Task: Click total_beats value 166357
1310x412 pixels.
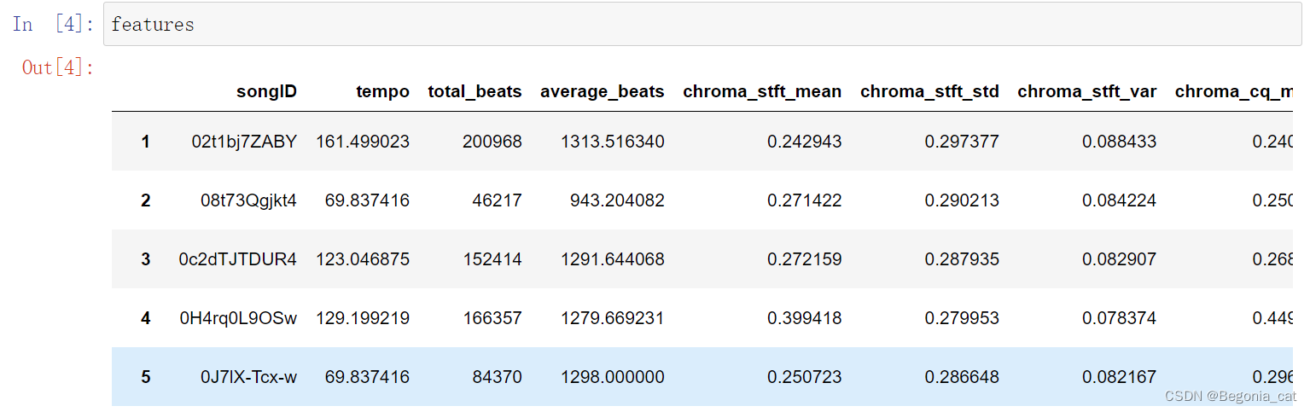Action: tap(492, 318)
